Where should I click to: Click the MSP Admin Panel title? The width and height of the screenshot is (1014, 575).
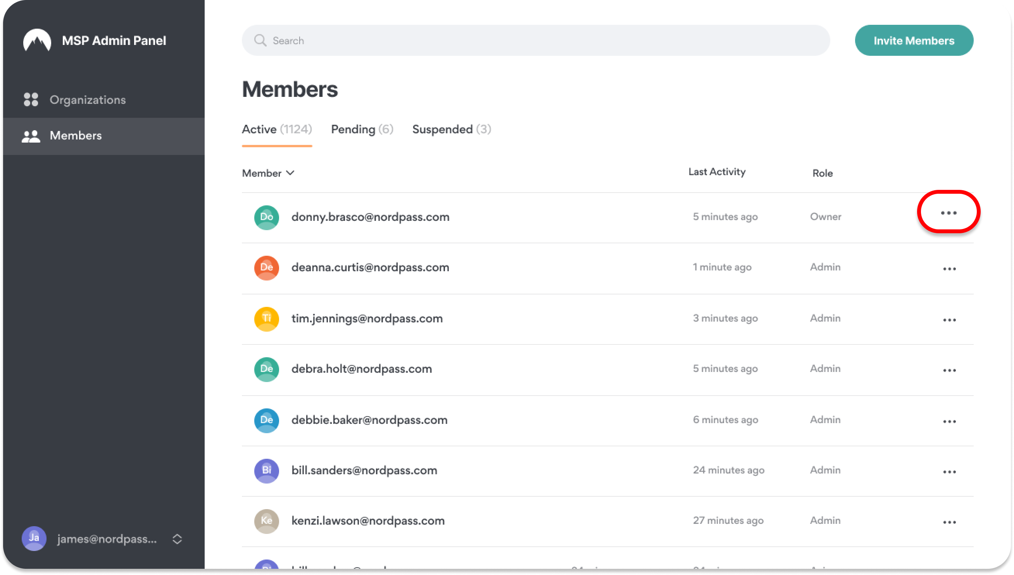[x=114, y=41]
